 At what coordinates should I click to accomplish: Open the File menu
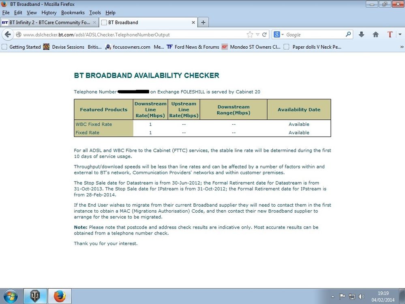(6, 13)
